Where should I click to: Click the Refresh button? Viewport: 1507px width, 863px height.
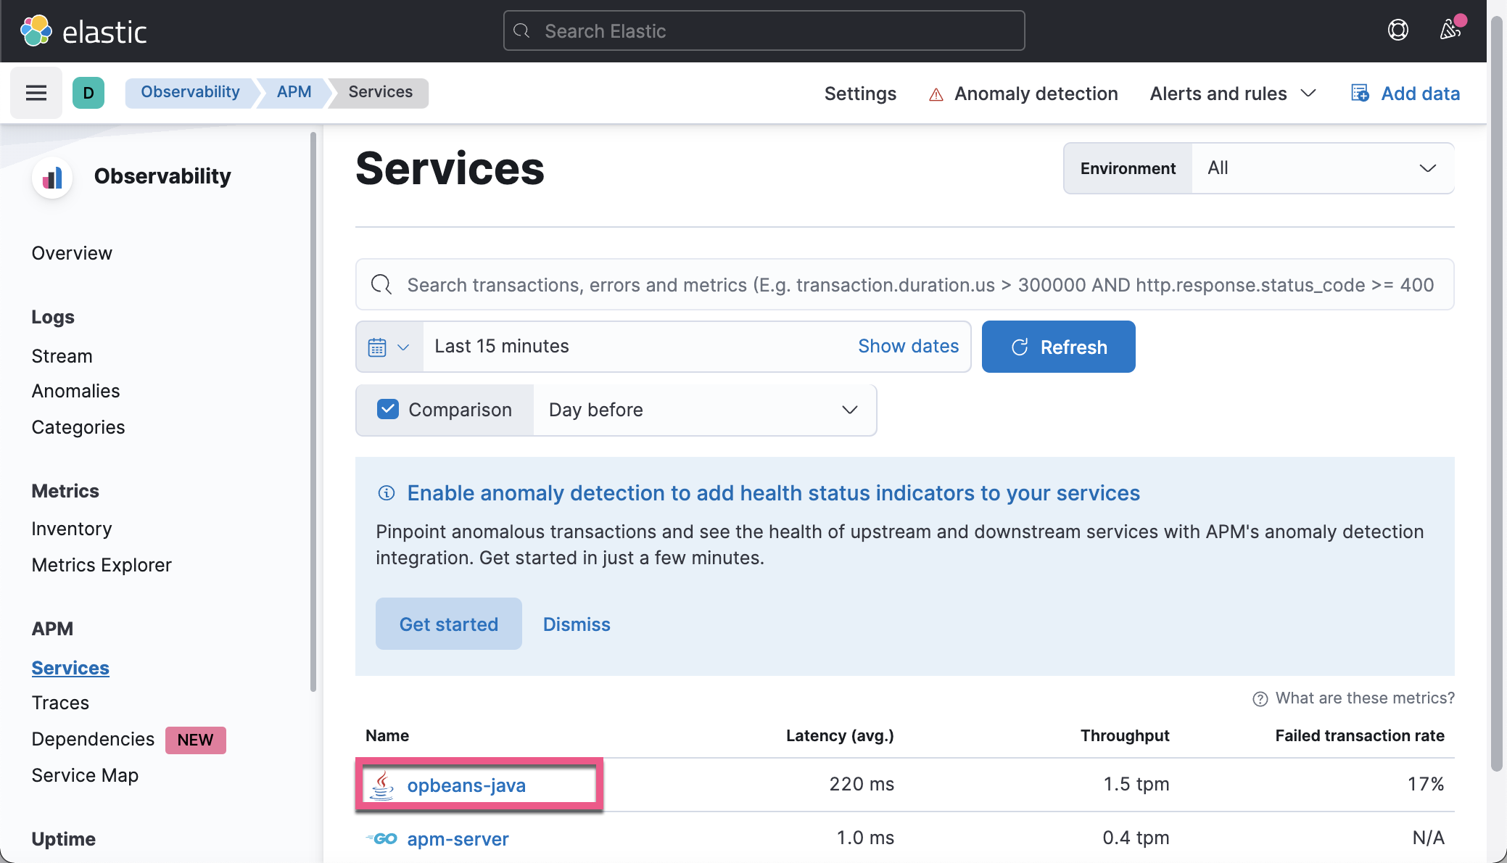point(1058,347)
